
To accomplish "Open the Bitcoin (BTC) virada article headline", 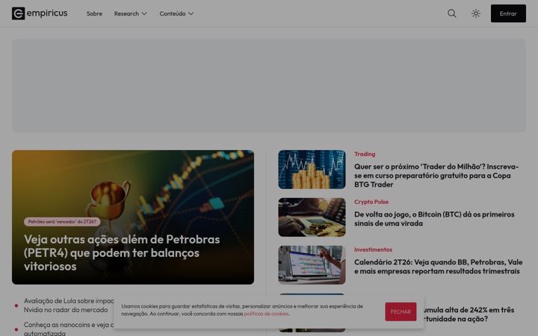I will click(x=434, y=219).
